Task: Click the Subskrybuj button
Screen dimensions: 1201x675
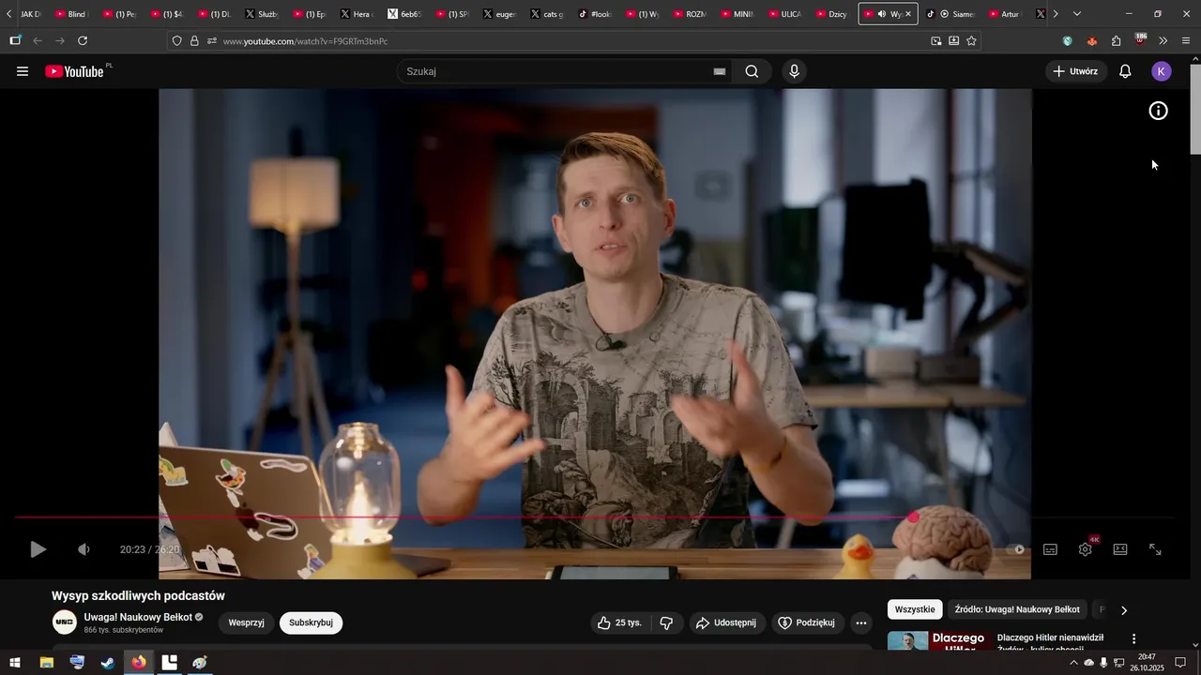Action: click(x=312, y=622)
